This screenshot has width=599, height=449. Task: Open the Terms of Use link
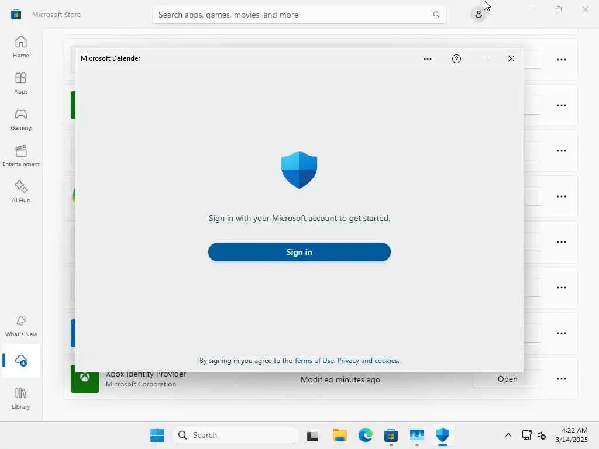(x=314, y=361)
